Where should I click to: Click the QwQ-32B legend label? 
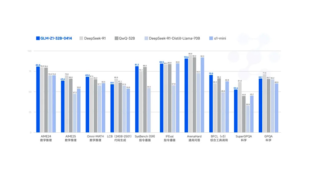(127, 38)
